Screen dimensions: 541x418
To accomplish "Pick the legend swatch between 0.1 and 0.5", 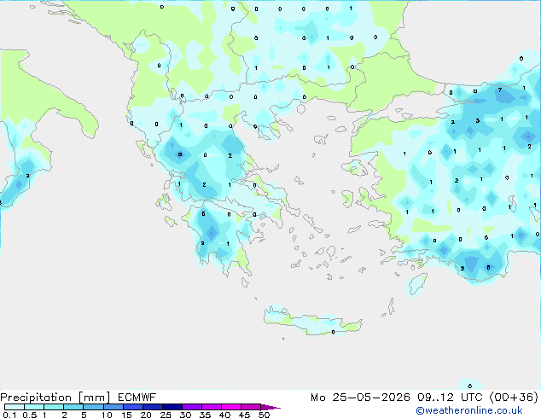I will point(15,407).
